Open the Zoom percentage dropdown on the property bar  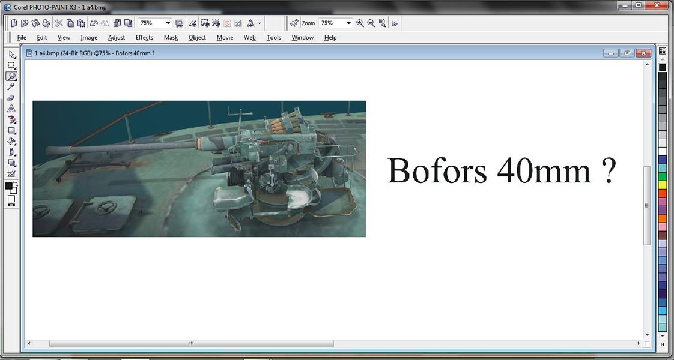point(350,23)
